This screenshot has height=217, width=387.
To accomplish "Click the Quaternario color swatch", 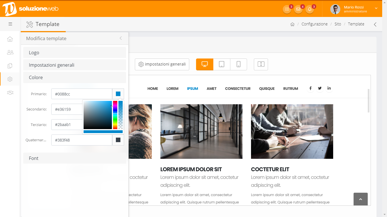I will click(x=118, y=140).
